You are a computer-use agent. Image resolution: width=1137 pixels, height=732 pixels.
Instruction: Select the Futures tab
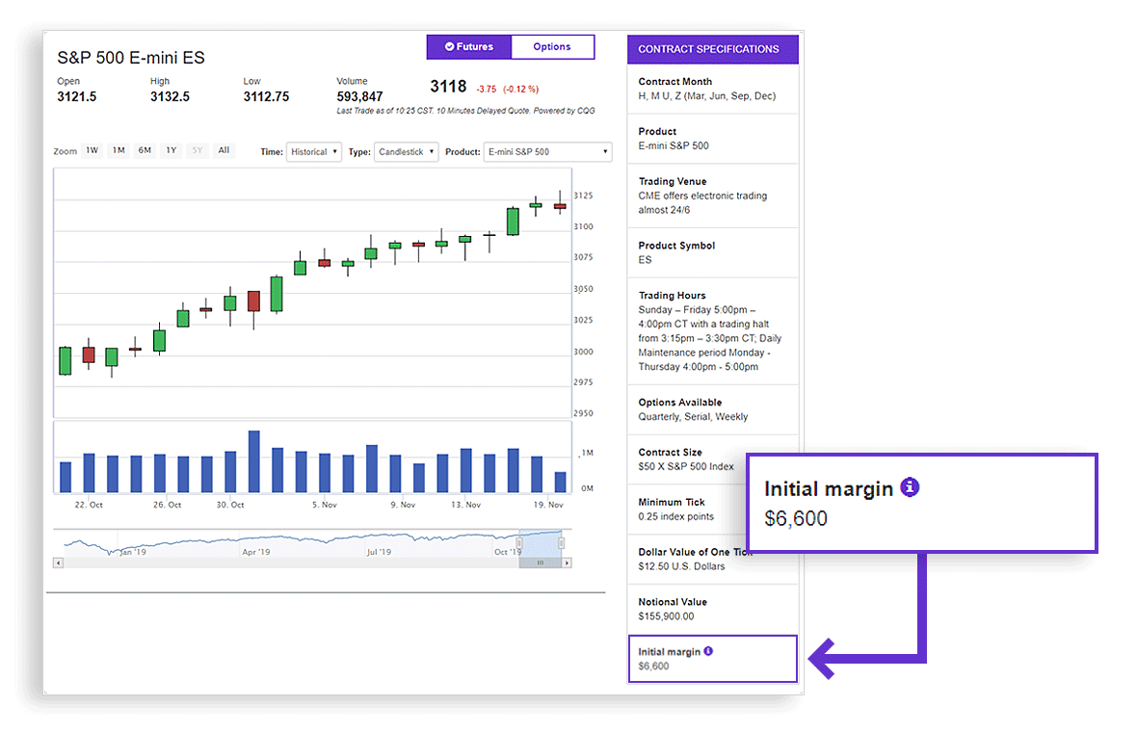tap(469, 46)
